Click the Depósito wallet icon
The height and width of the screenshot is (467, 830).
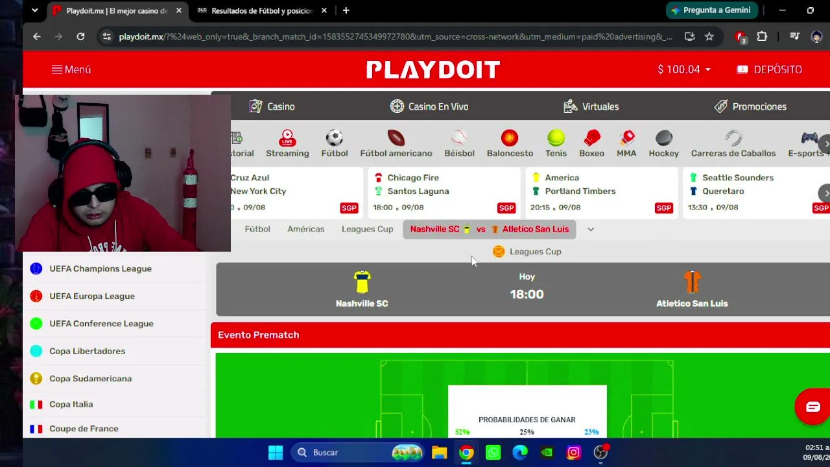click(742, 69)
